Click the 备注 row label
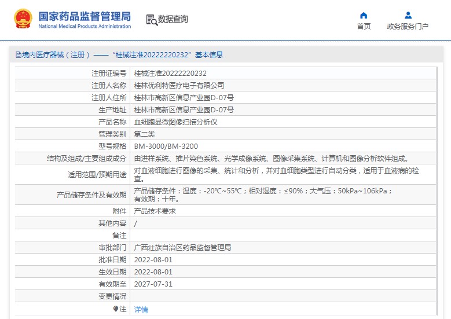 (x=119, y=235)
